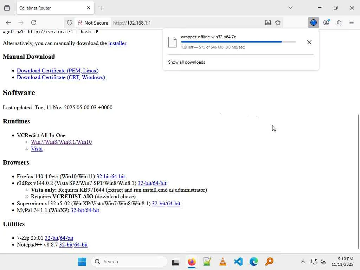
Task: Click the download progress bar
Action: [238, 42]
